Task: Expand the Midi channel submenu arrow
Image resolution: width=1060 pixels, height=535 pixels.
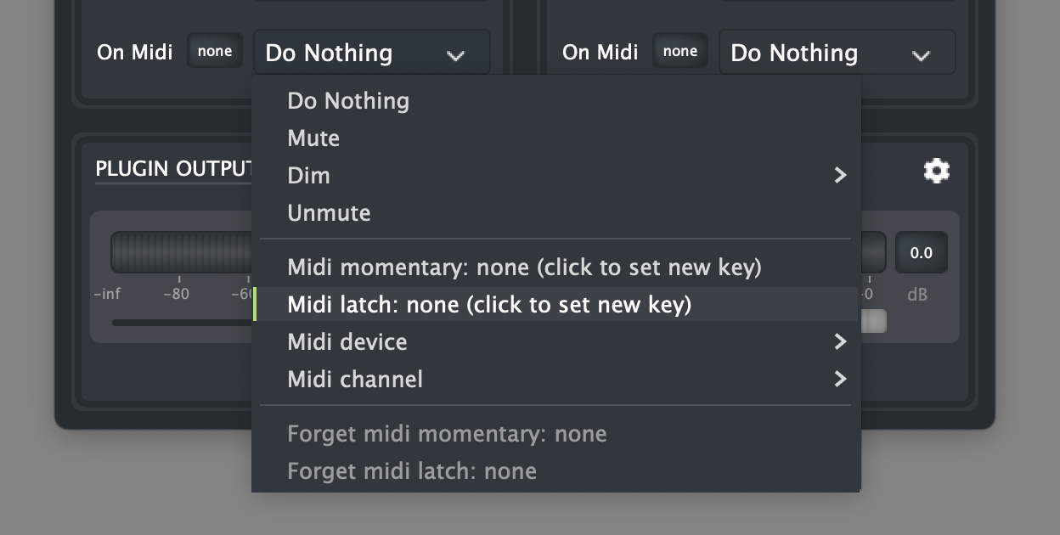Action: pos(840,379)
